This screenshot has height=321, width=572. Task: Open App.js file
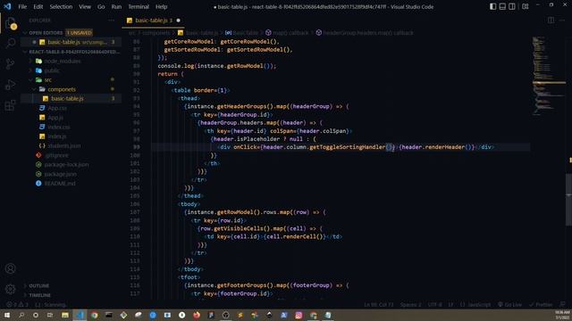point(55,118)
